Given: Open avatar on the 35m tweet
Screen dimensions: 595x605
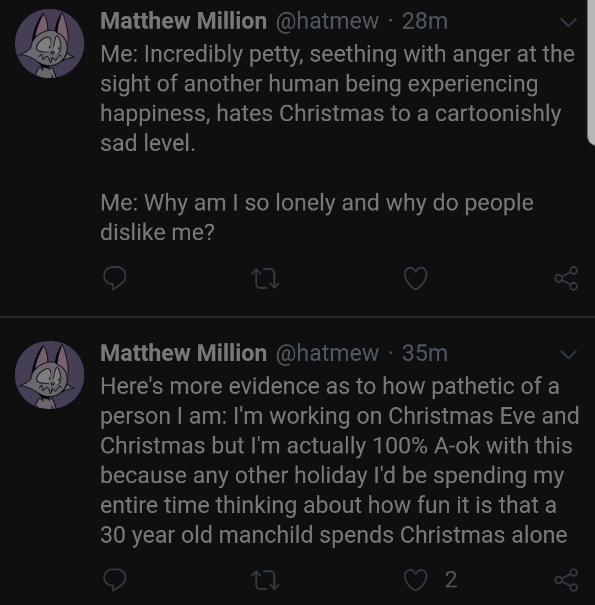Looking at the screenshot, I should (49, 375).
